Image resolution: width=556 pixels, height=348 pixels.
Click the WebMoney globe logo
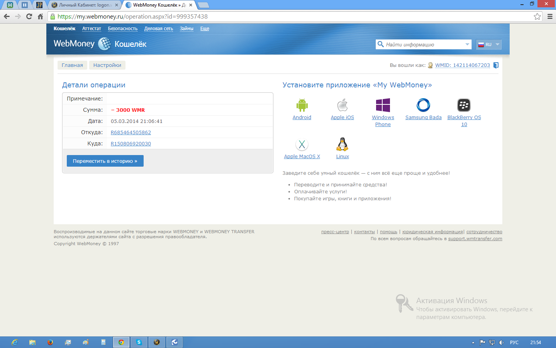(104, 44)
